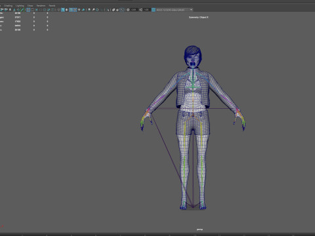Toggle the X-Ray Joints button
This screenshot has width=315, height=236.
[x=121, y=10]
